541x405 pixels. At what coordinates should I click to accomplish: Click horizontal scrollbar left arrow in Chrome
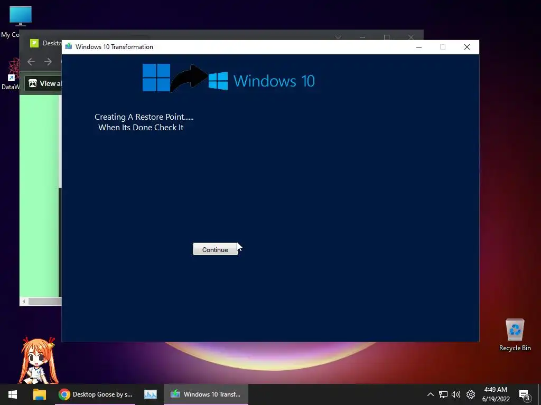point(23,301)
